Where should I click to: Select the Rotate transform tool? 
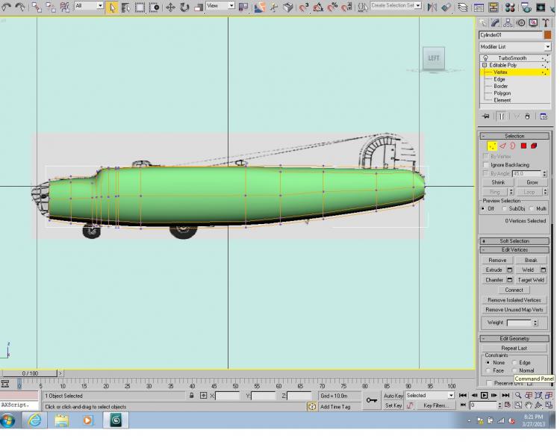click(x=184, y=7)
